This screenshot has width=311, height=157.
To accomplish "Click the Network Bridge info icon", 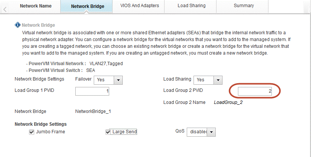I will [17, 25].
